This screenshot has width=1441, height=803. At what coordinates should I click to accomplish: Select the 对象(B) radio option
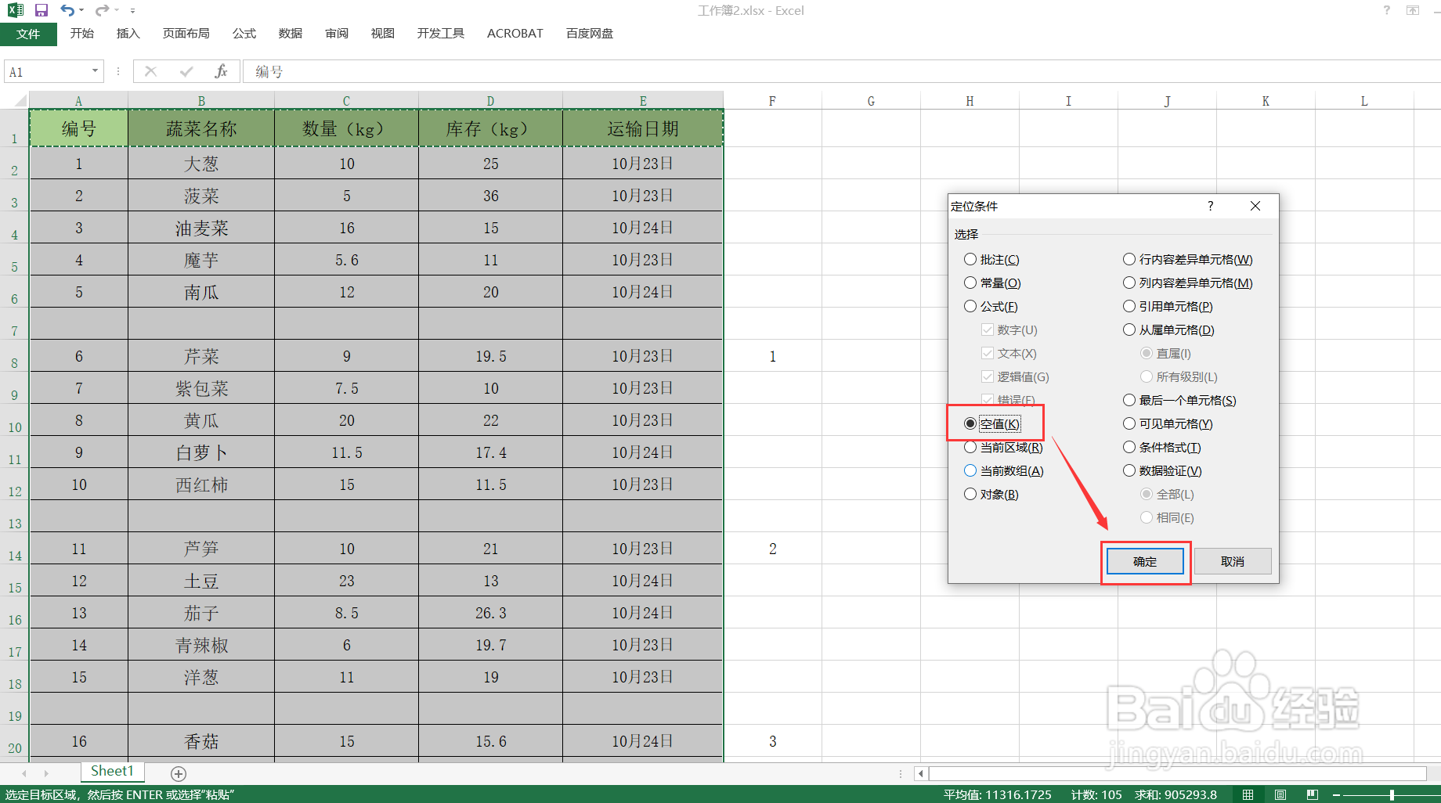[991, 494]
